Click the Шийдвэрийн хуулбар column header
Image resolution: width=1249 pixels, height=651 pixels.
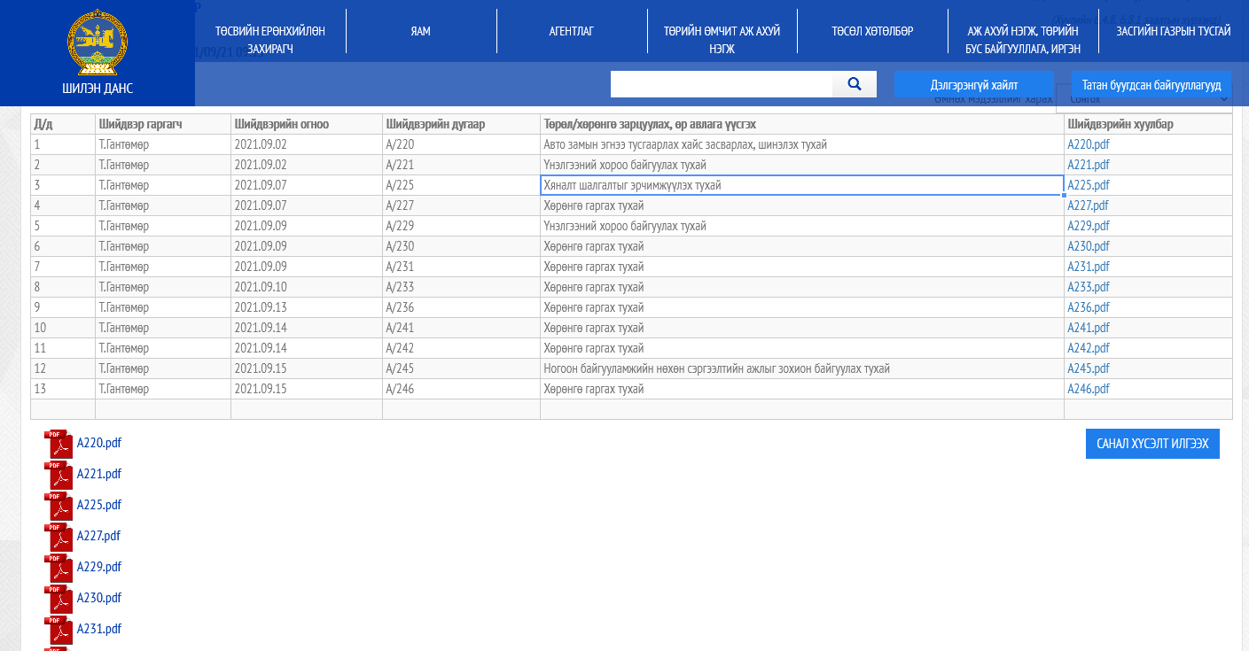click(x=1148, y=124)
